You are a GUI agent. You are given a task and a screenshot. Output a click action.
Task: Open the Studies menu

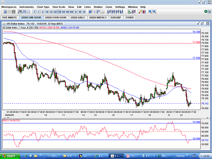(x=98, y=7)
